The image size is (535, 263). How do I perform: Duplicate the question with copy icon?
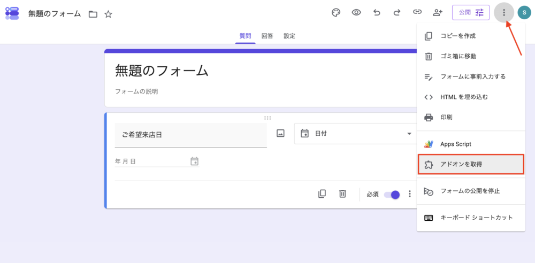click(322, 194)
